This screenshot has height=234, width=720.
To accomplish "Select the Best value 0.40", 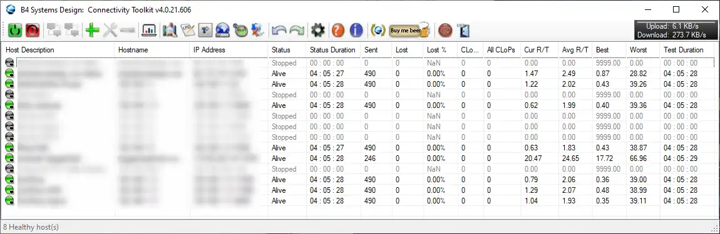I will (x=602, y=105).
